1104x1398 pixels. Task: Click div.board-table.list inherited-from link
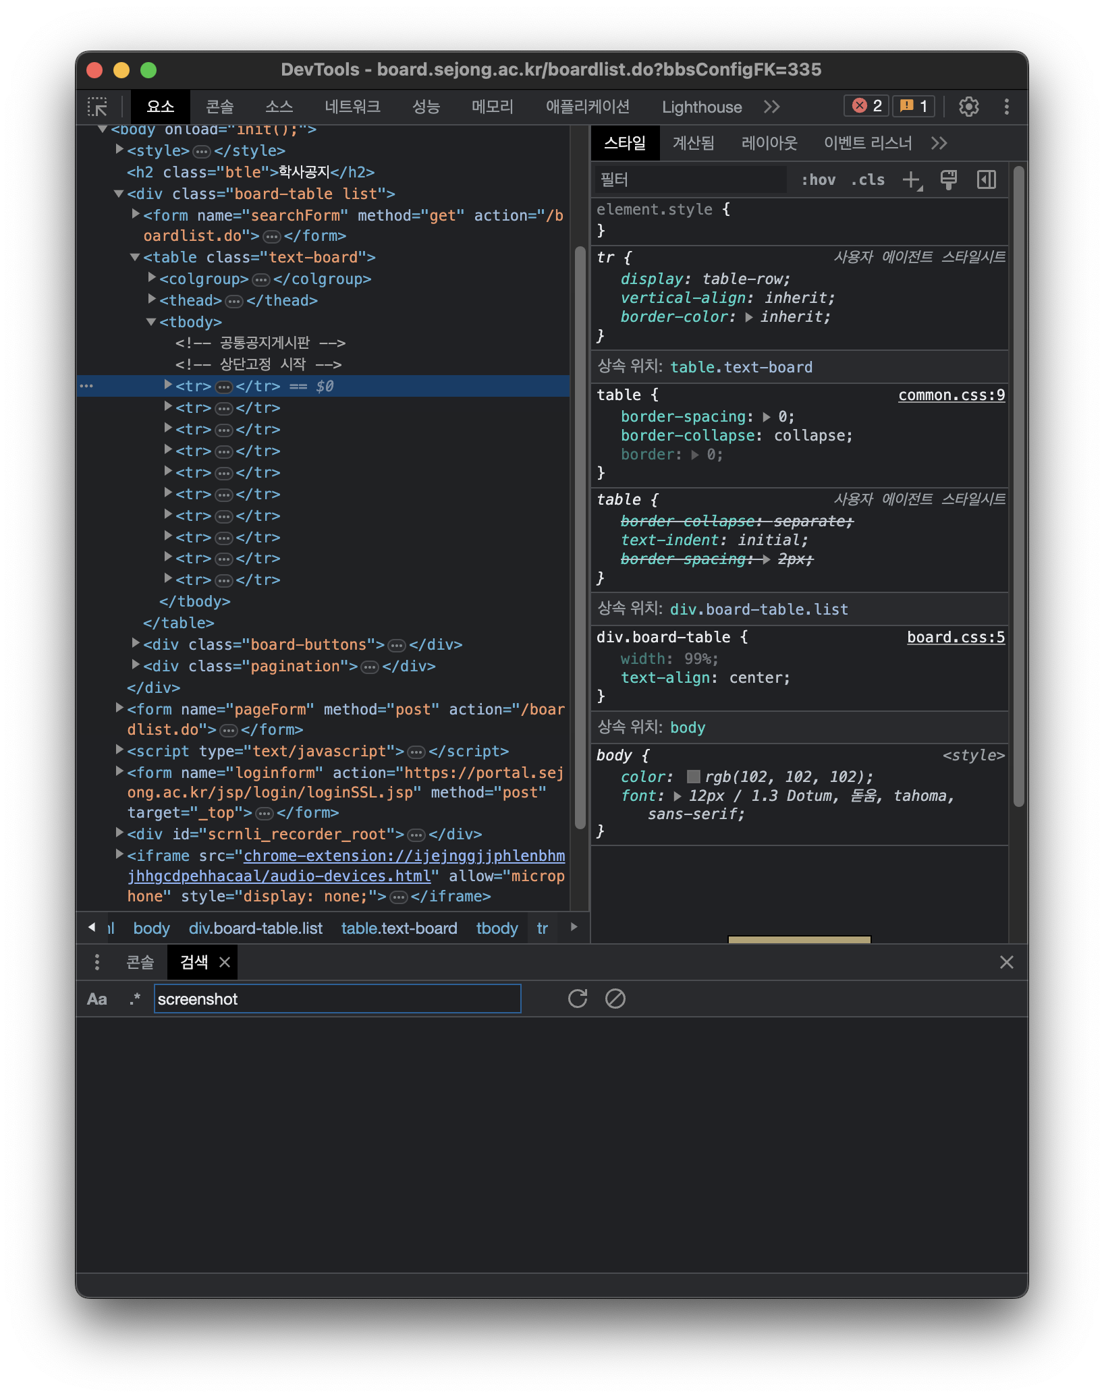[758, 609]
